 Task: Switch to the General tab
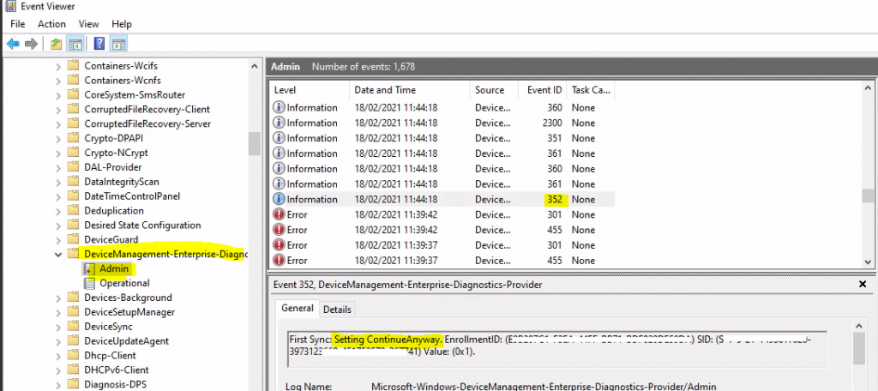(x=297, y=308)
